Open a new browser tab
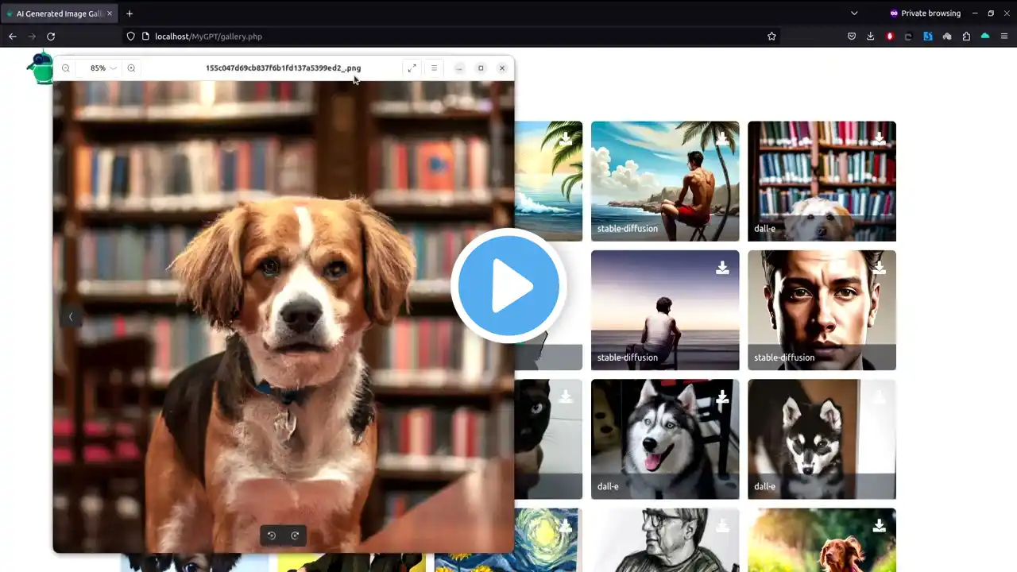The height and width of the screenshot is (572, 1017). tap(130, 14)
